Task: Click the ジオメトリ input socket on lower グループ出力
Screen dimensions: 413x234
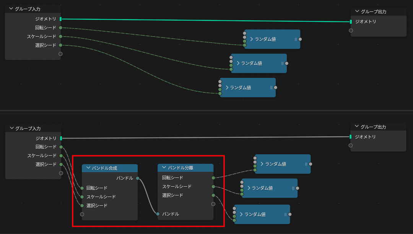Action: tap(350, 136)
